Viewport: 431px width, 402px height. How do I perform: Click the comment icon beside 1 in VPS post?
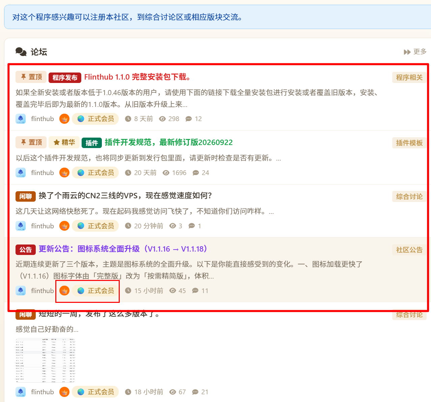tap(192, 226)
